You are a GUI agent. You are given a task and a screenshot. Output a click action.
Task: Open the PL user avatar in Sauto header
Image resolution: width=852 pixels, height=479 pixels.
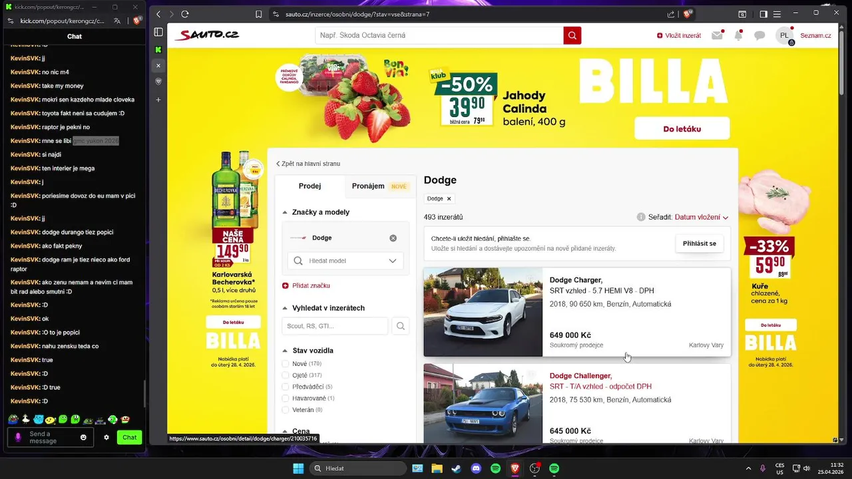click(785, 35)
